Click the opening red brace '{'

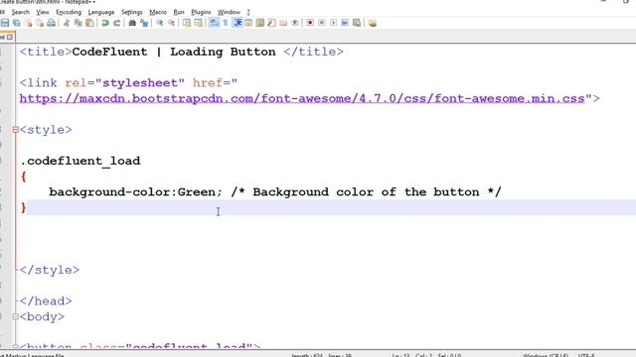[x=24, y=177]
